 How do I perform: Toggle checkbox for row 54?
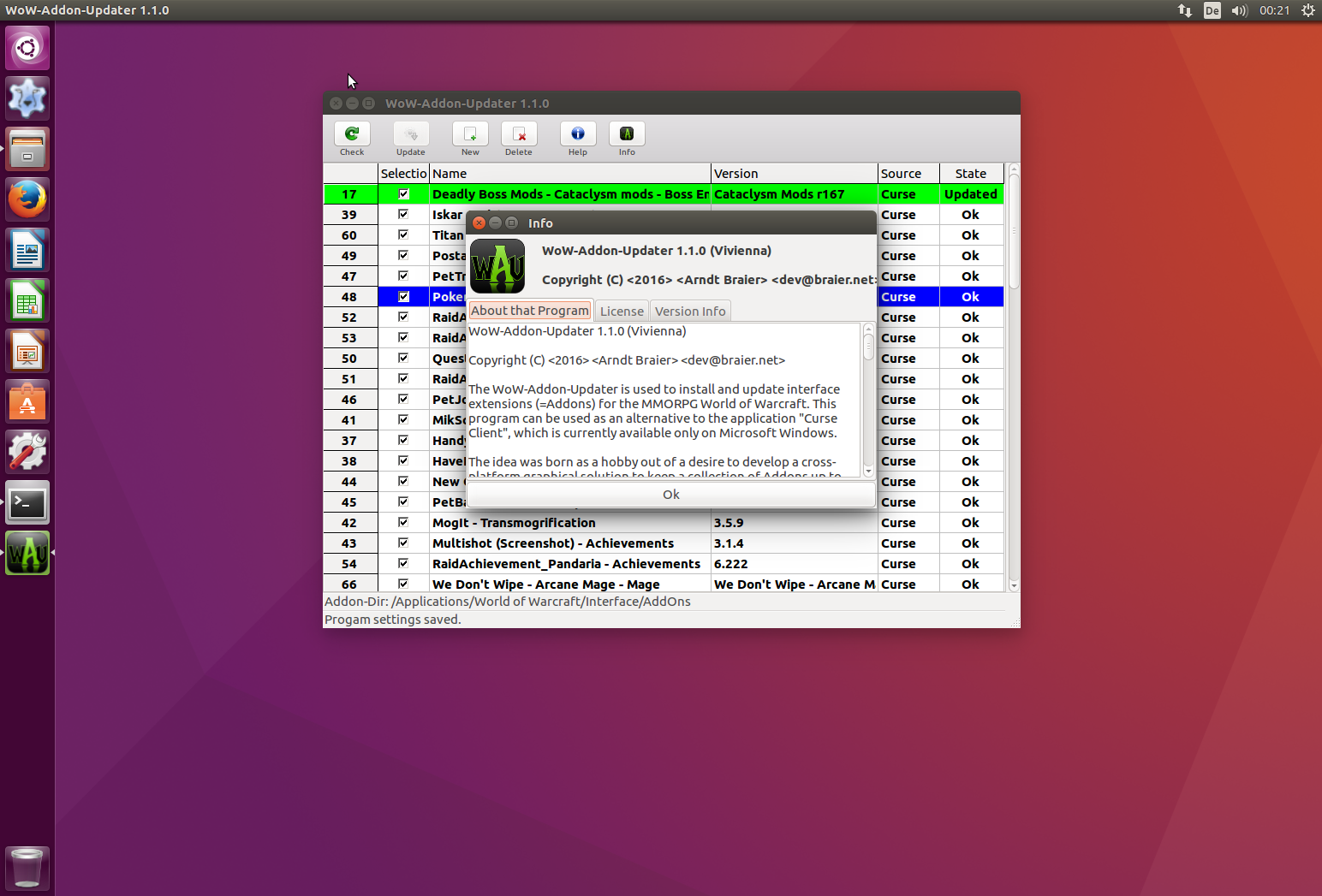[403, 564]
